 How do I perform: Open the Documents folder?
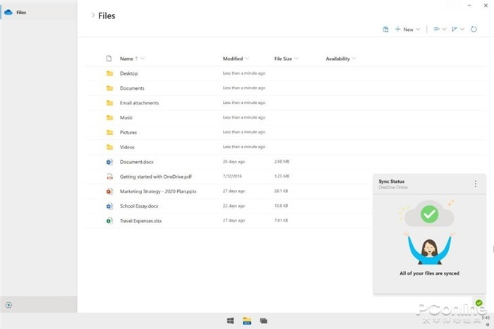[x=132, y=88]
